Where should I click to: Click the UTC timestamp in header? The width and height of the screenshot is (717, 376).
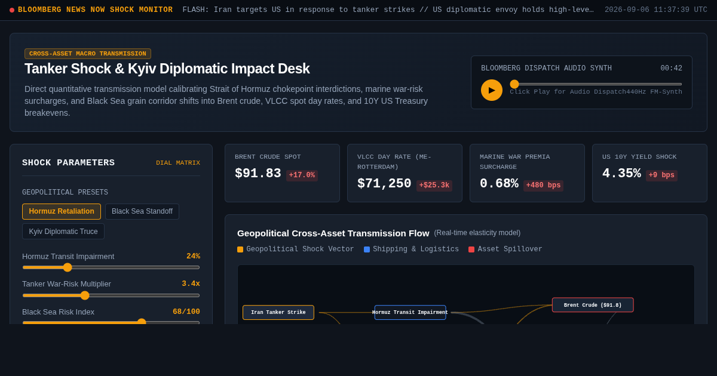(x=656, y=10)
